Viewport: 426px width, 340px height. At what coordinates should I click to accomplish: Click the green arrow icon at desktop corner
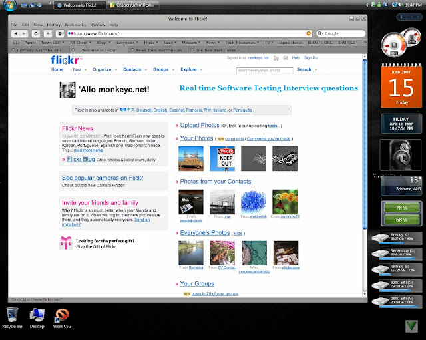(411, 326)
